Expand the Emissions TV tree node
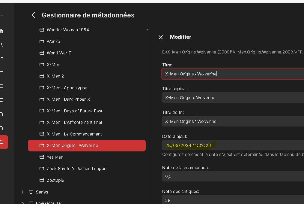 pyautogui.click(x=22, y=203)
